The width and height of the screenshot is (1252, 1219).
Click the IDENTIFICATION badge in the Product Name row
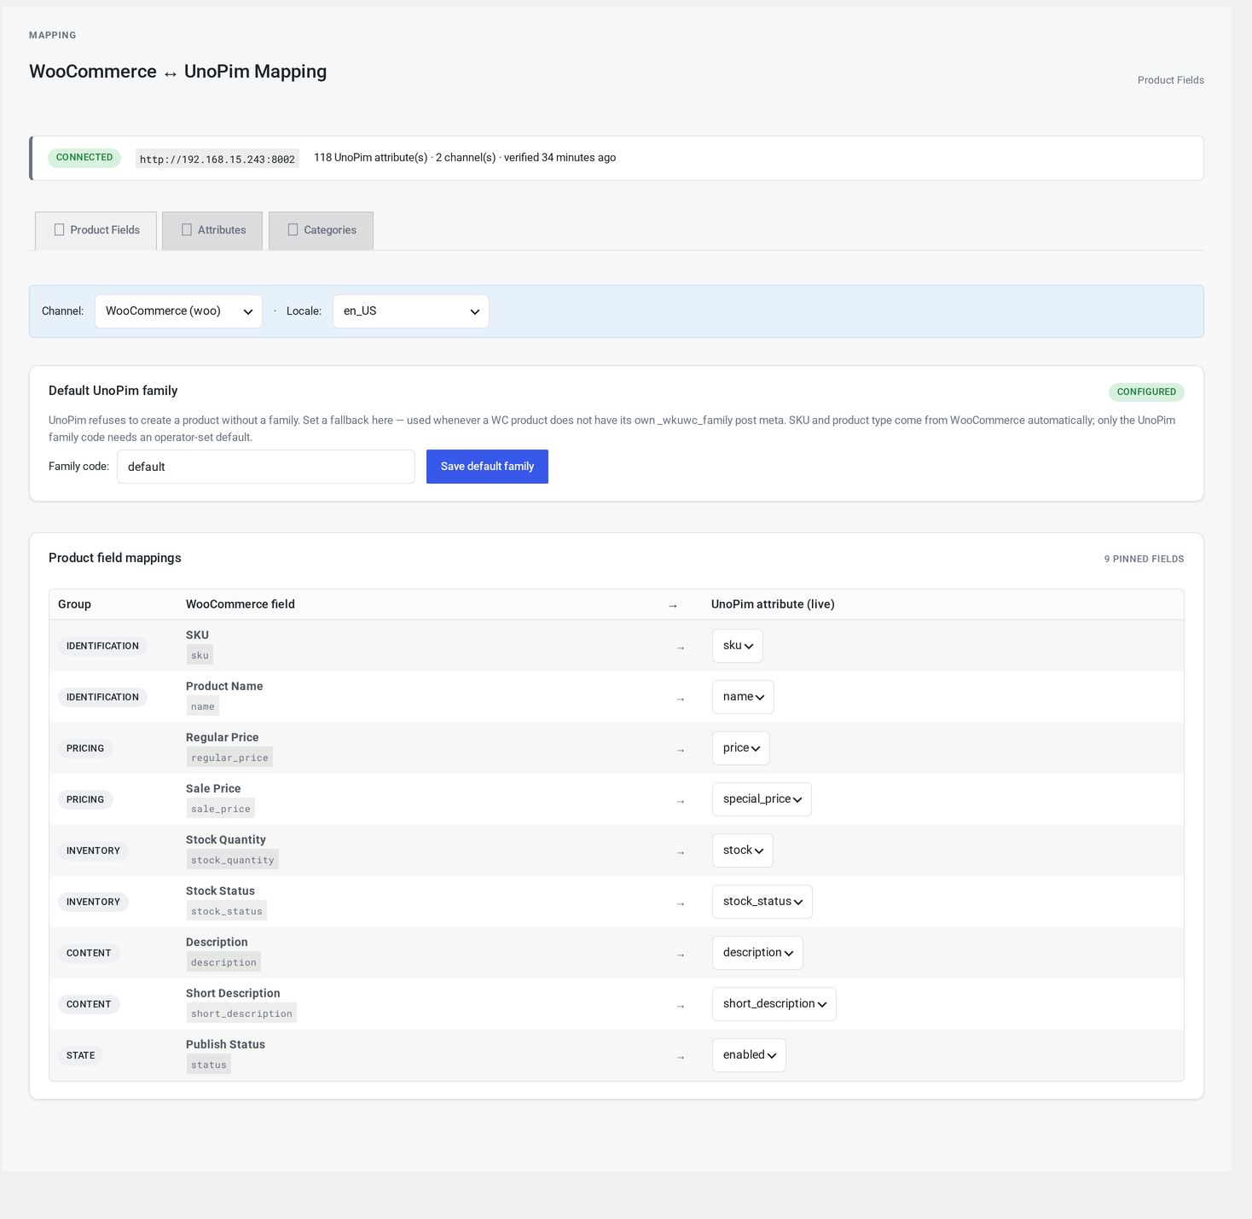[102, 698]
